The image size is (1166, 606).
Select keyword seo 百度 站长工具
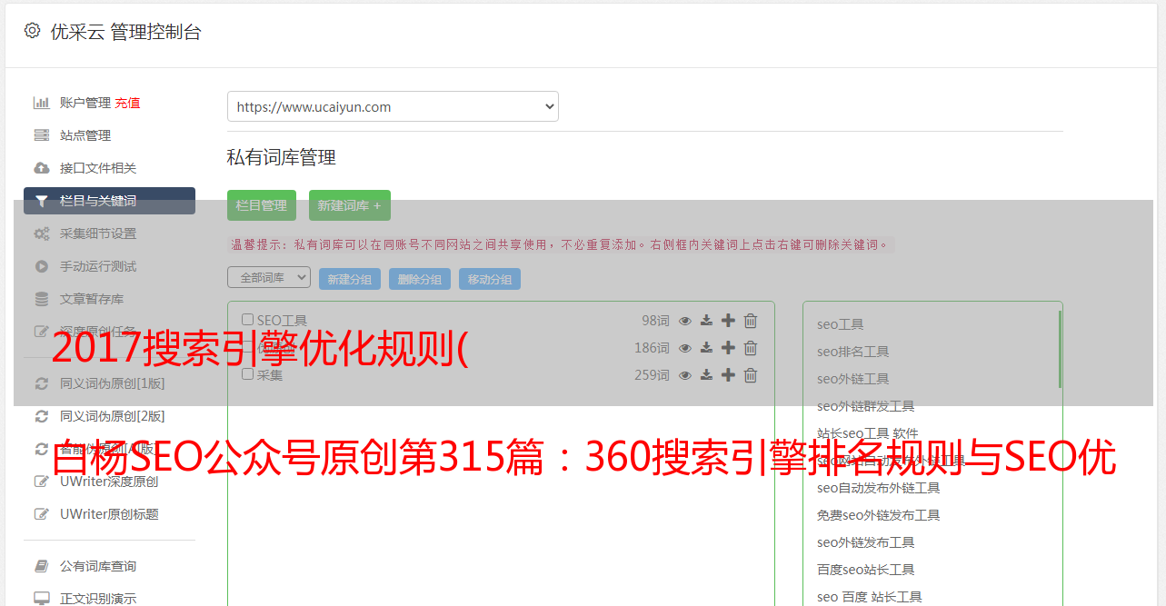click(870, 597)
